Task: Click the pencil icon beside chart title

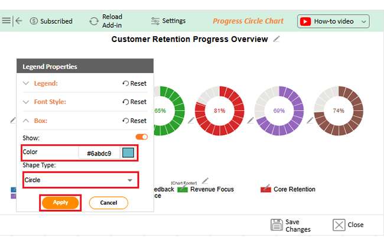Action: [x=276, y=39]
